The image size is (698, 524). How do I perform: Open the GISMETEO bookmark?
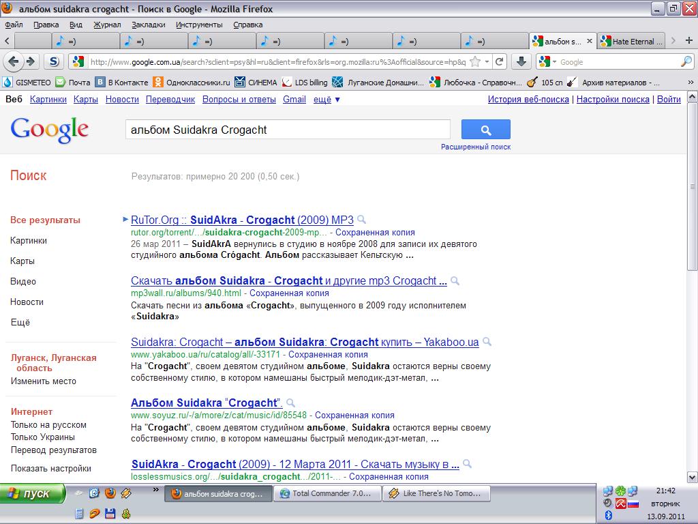coord(27,83)
